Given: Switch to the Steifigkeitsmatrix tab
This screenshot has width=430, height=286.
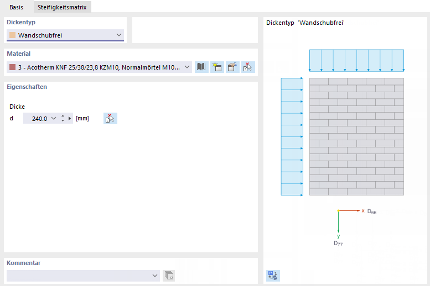Looking at the screenshot, I should tap(62, 7).
